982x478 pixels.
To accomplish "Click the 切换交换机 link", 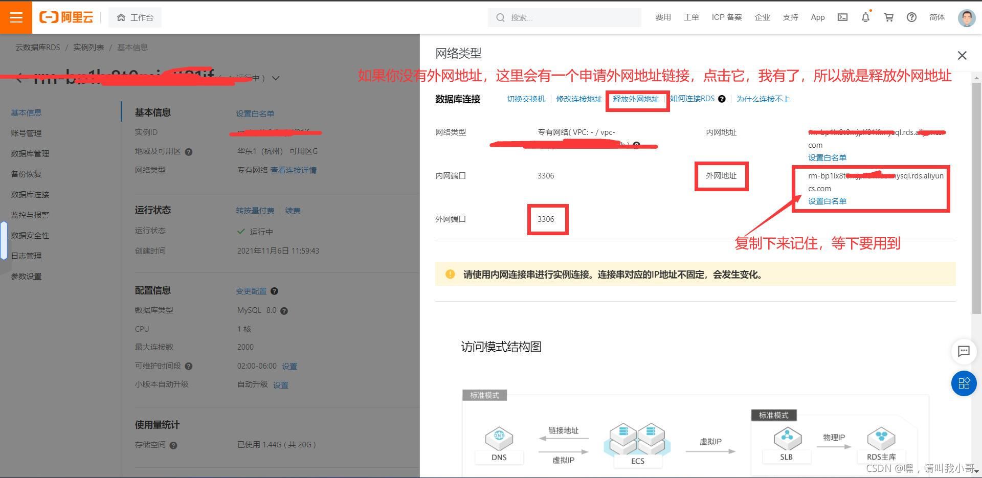I will point(526,99).
